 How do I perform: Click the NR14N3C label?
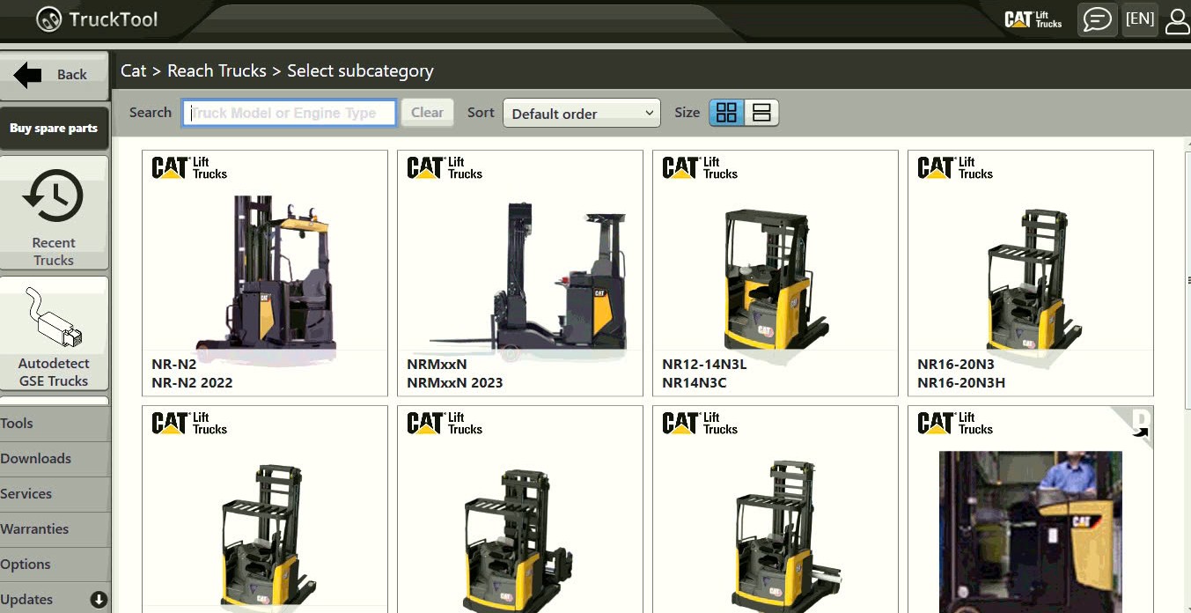click(695, 383)
